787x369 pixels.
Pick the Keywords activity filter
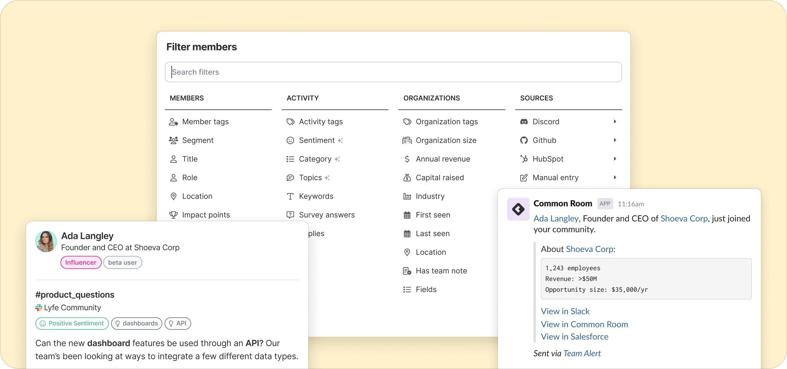tap(316, 196)
